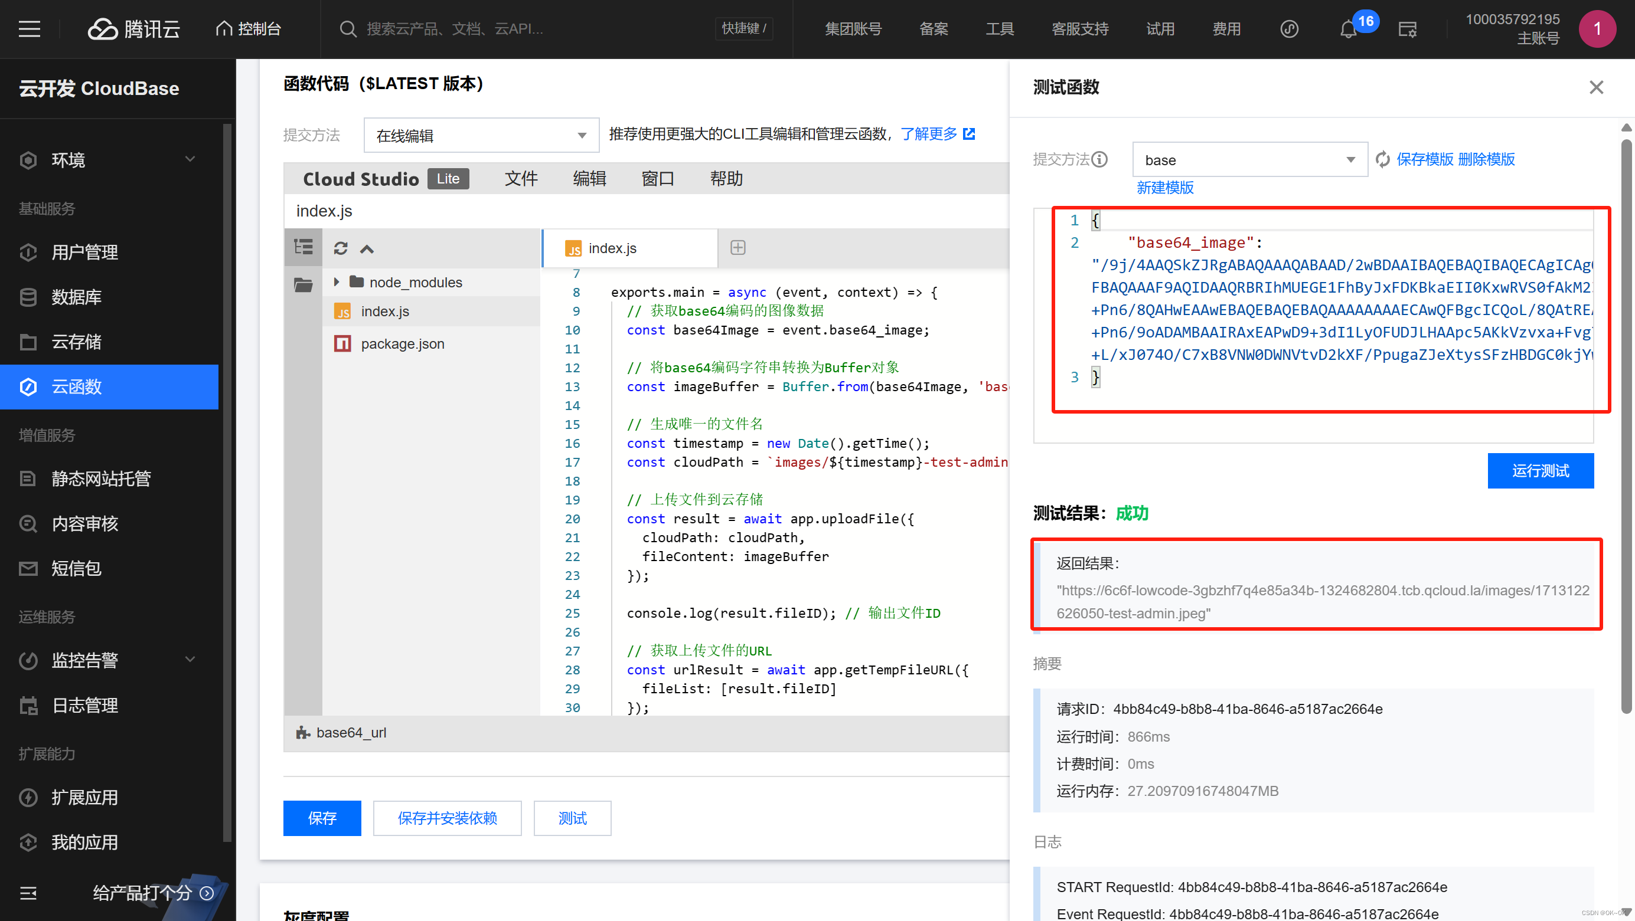Refresh the file explorer tree
The image size is (1635, 921).
click(341, 248)
